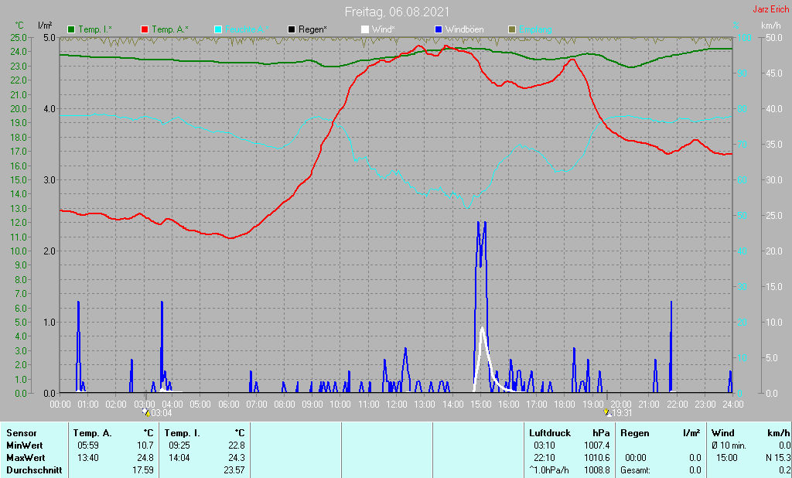Click the '22:10' pressure time cell
Screen dimensions: 792x478
click(x=544, y=458)
